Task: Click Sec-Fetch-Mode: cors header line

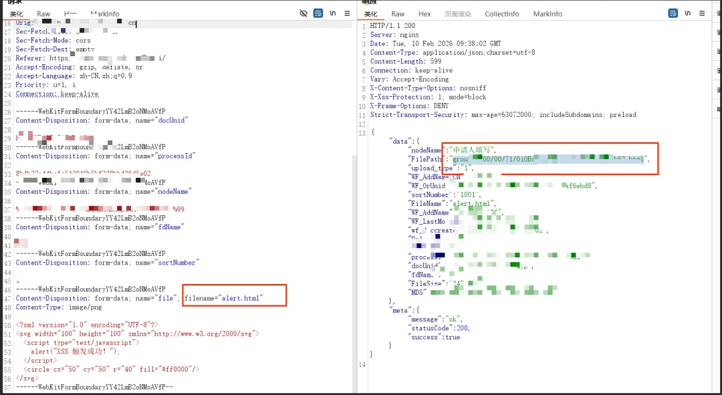Action: (x=53, y=41)
